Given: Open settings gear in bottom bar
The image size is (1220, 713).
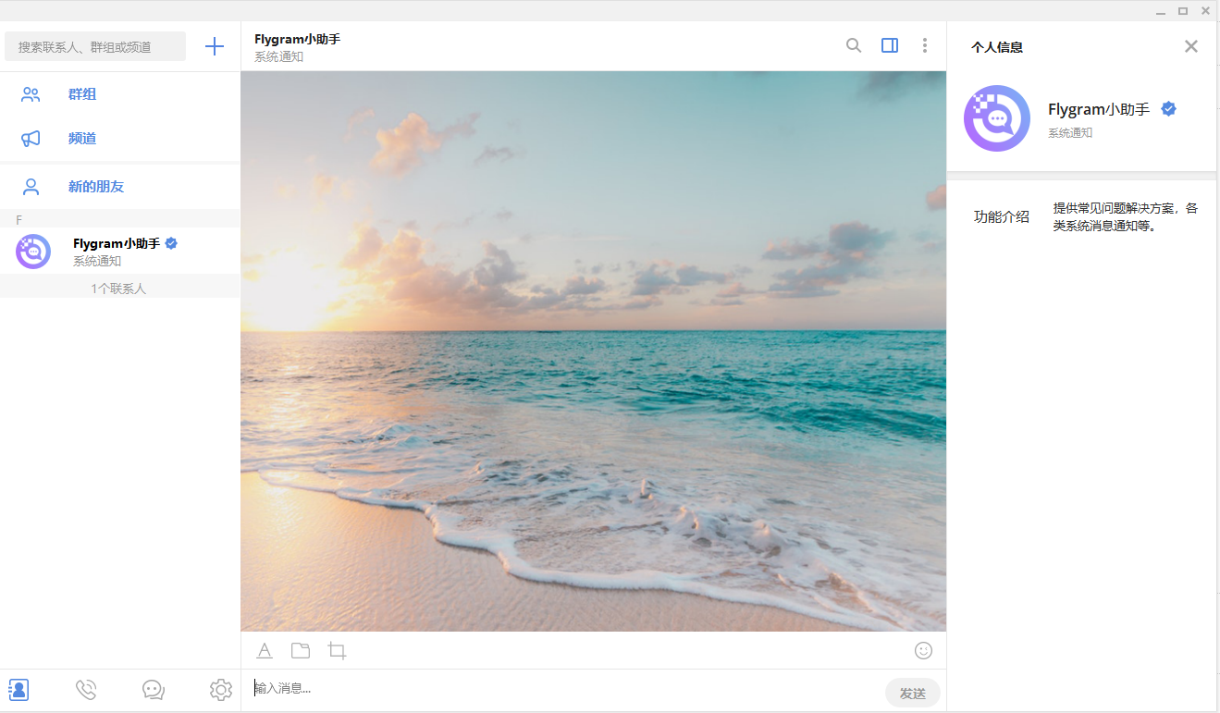Looking at the screenshot, I should 220,690.
